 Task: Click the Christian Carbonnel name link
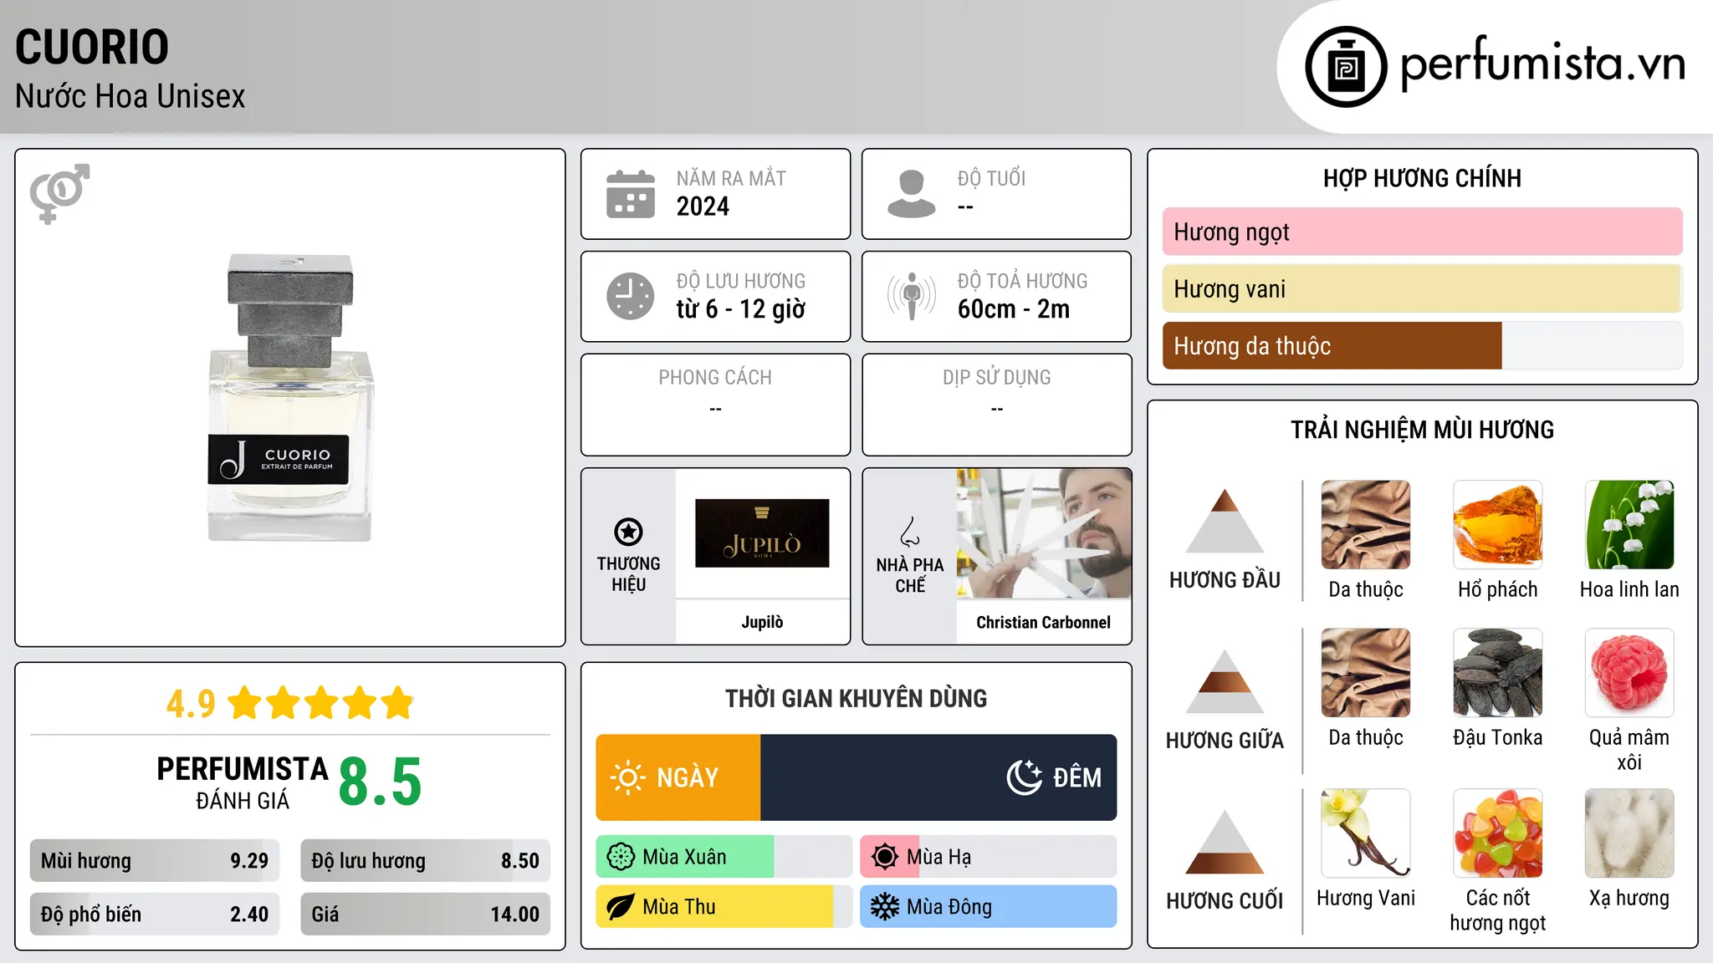tap(1044, 622)
